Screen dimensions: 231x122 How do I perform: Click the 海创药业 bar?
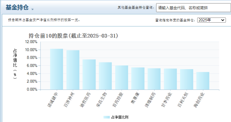[203, 81]
